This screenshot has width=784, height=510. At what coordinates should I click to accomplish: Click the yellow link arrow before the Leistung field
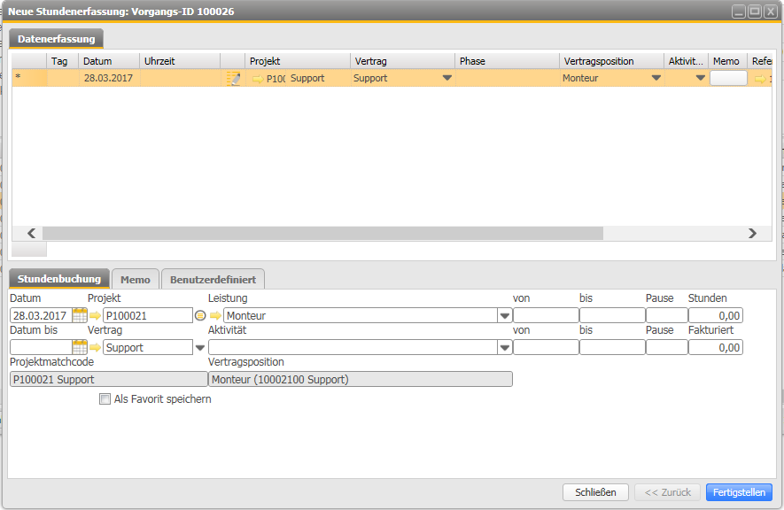click(x=215, y=315)
